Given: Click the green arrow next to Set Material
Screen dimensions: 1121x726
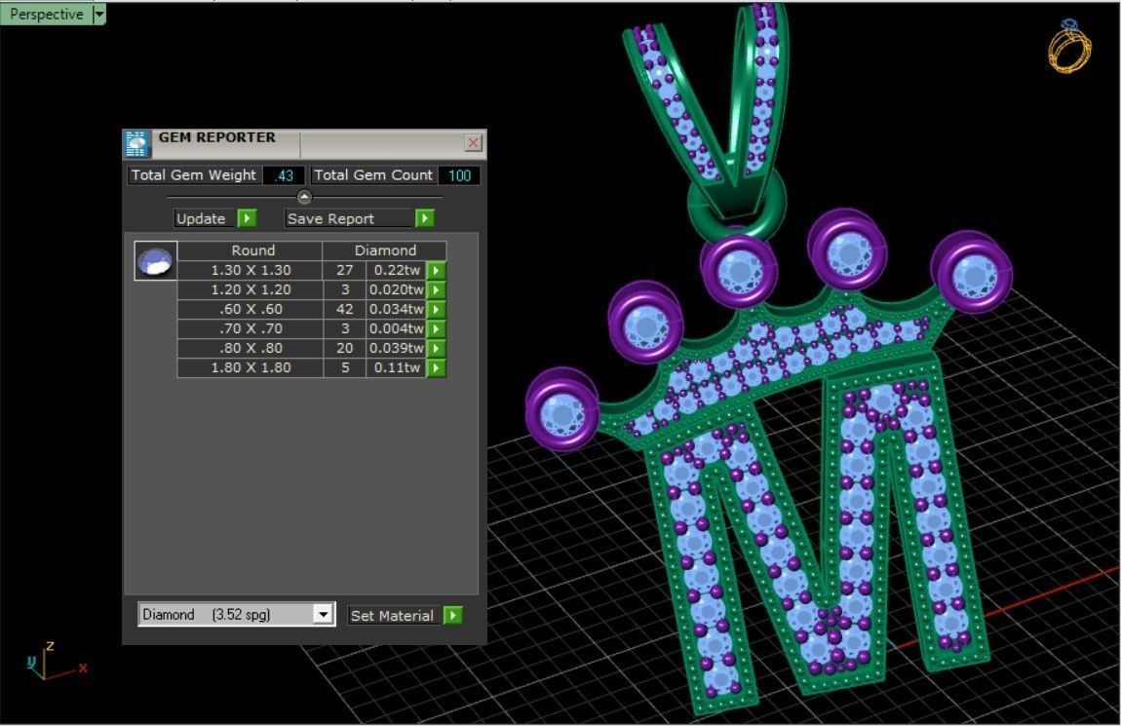Looking at the screenshot, I should [452, 615].
